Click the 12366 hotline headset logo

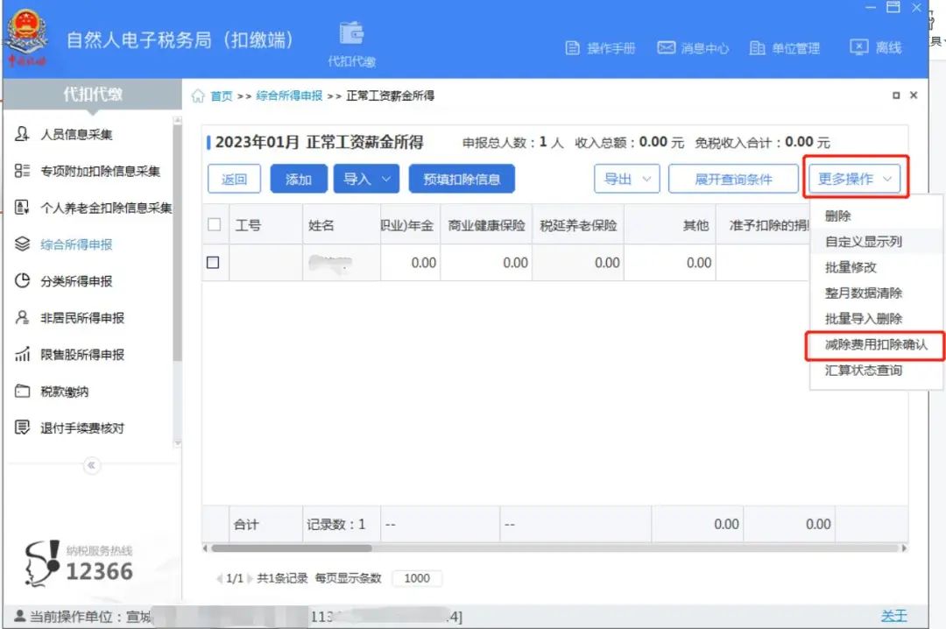[41, 564]
